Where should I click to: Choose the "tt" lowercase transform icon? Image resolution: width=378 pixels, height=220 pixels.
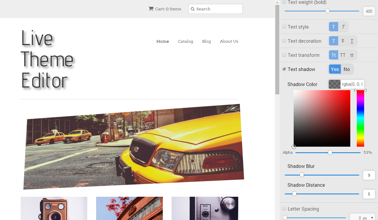(352, 55)
